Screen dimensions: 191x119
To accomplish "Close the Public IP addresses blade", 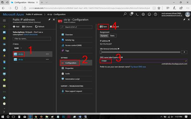I will point(54,19).
